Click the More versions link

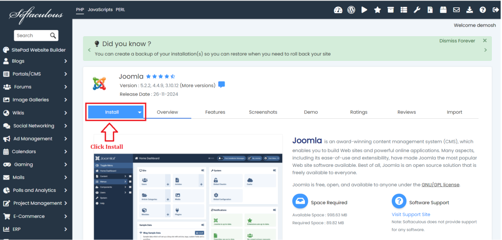(x=198, y=85)
